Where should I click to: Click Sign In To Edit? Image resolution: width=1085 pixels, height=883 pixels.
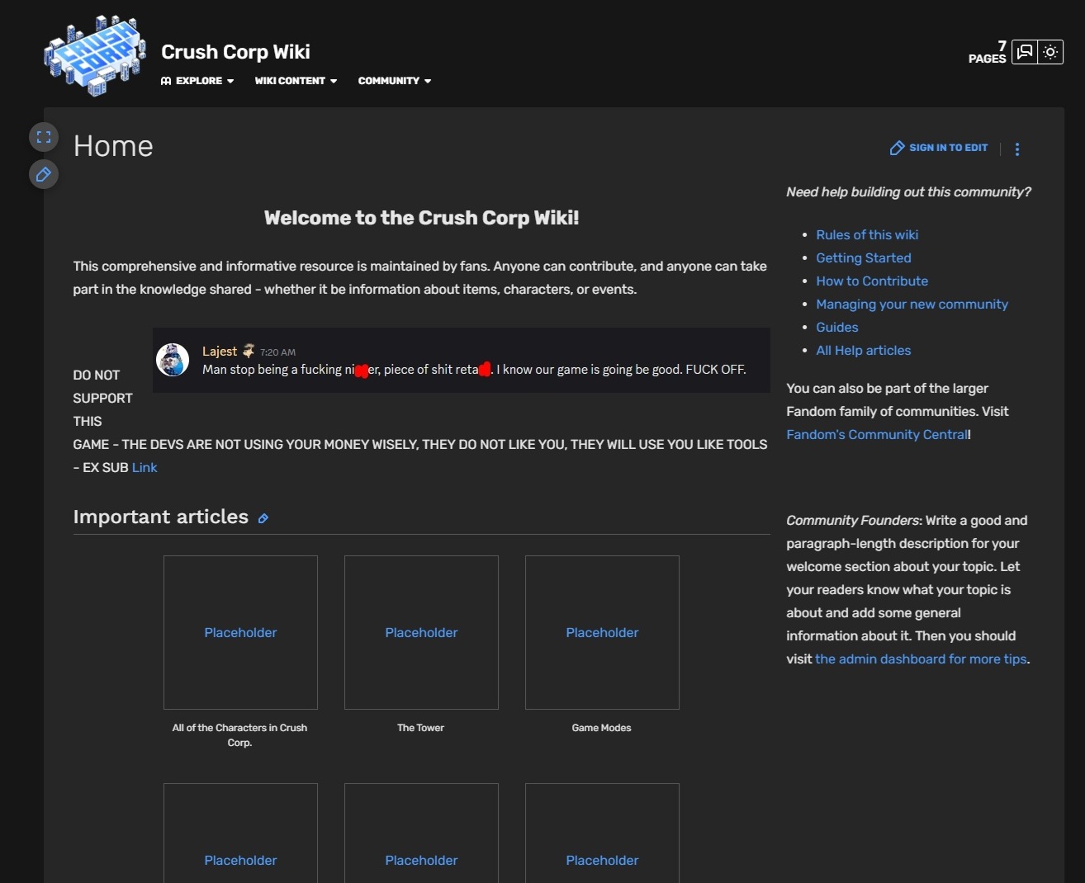coord(939,148)
